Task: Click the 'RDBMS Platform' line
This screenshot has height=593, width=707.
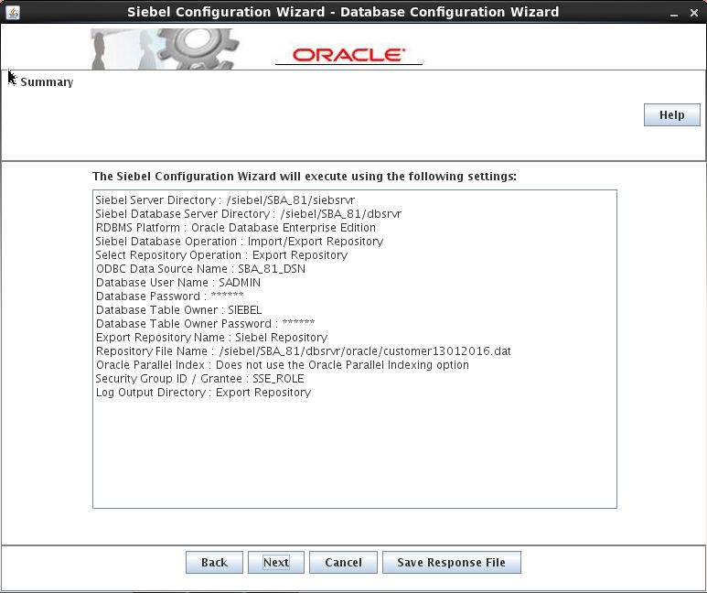Action: click(235, 228)
